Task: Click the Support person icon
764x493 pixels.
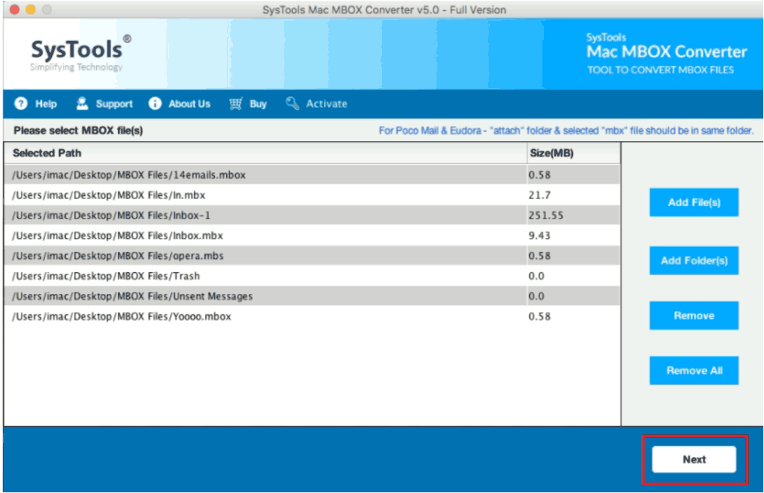Action: pyautogui.click(x=82, y=103)
